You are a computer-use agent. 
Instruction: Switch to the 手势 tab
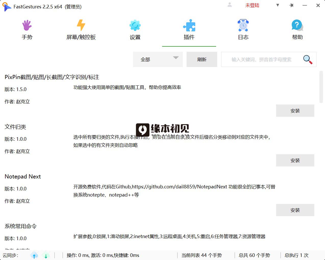[27, 30]
